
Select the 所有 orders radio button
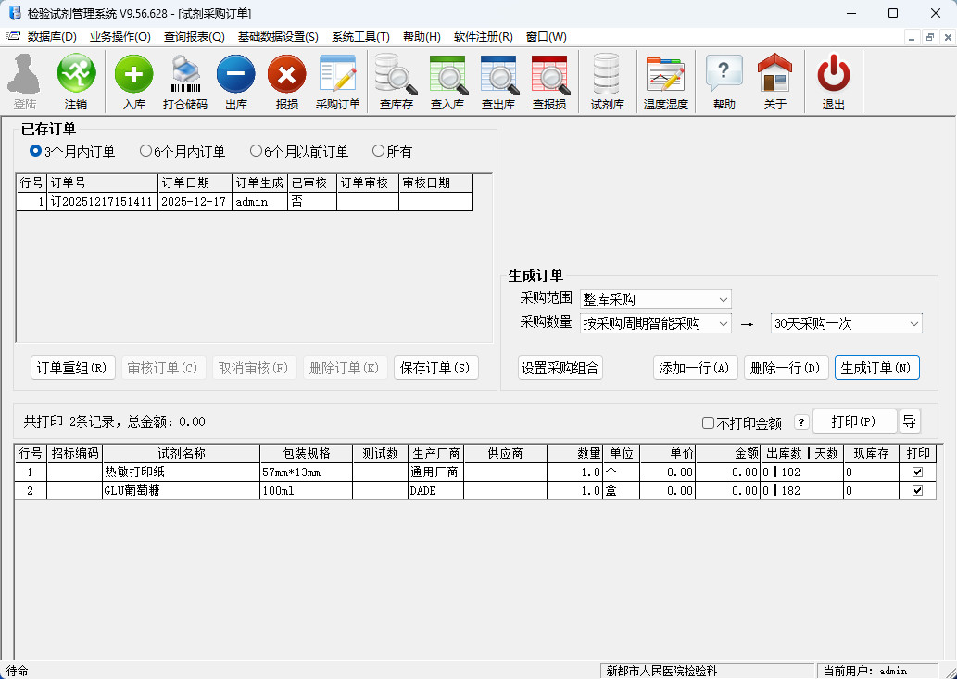[378, 151]
